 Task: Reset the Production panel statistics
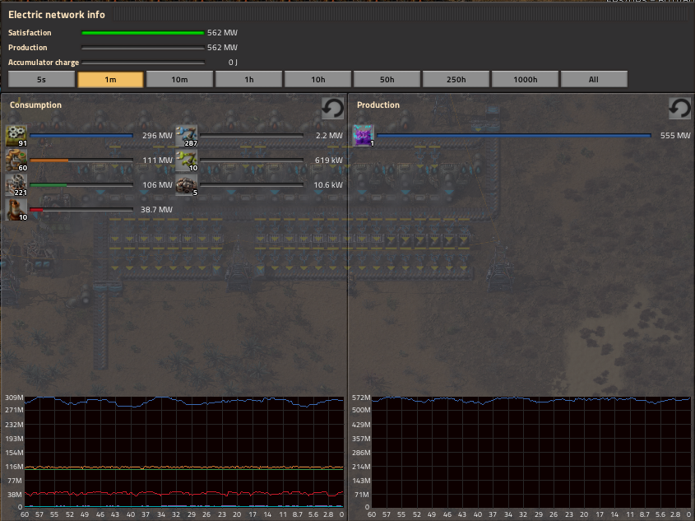pos(679,109)
